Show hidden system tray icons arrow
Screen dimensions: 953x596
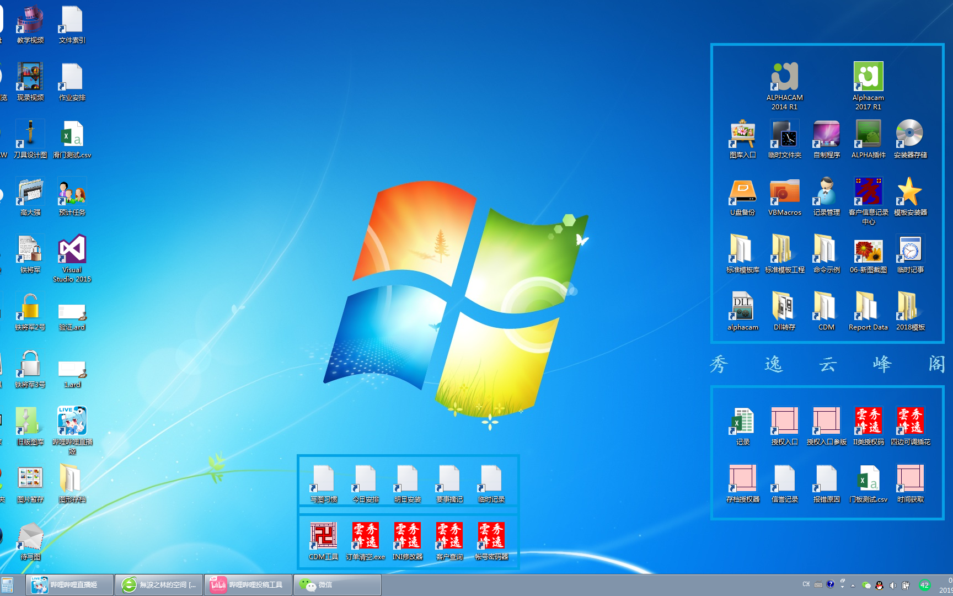point(853,585)
